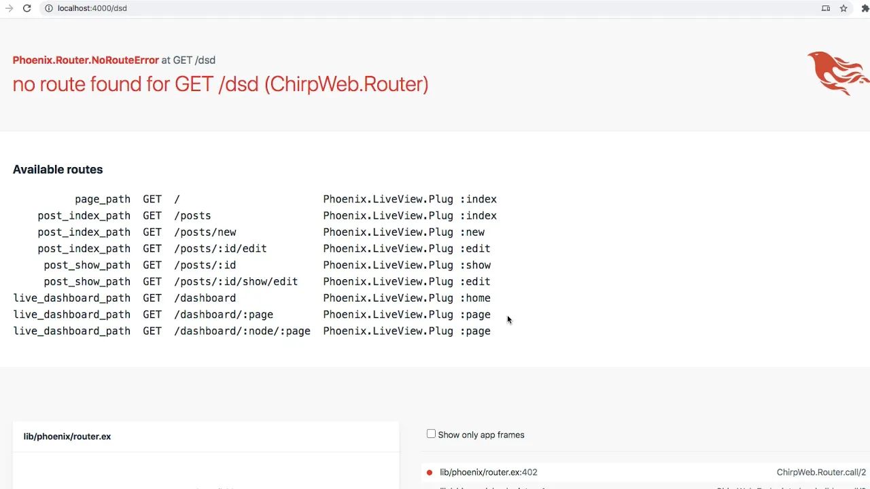Viewport: 870px width, 489px height.
Task: Click the browser forward arrow icon
Action: [9, 8]
